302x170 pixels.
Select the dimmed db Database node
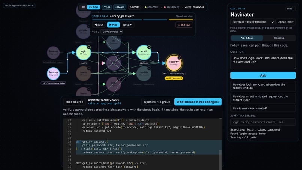point(114,42)
